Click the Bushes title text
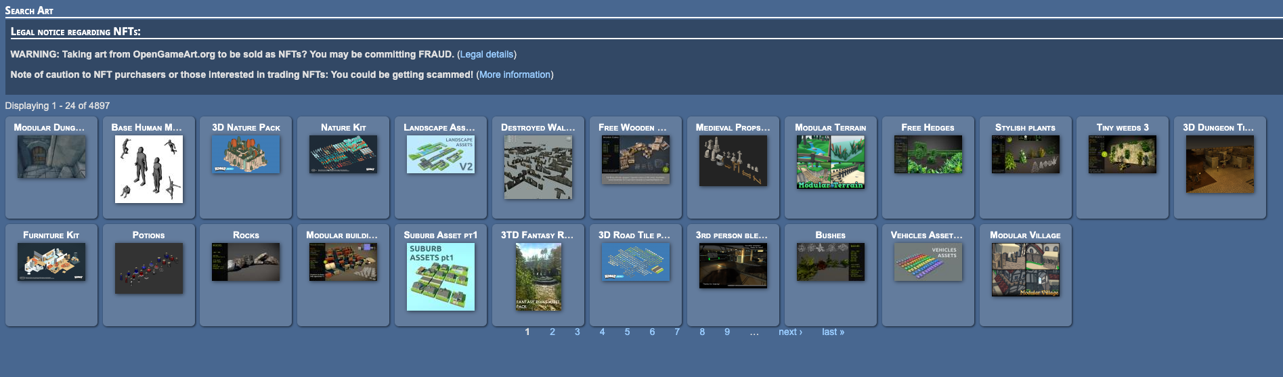 coord(831,235)
